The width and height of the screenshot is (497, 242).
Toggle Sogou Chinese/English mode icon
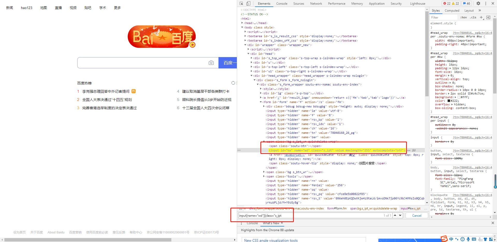tap(451, 239)
